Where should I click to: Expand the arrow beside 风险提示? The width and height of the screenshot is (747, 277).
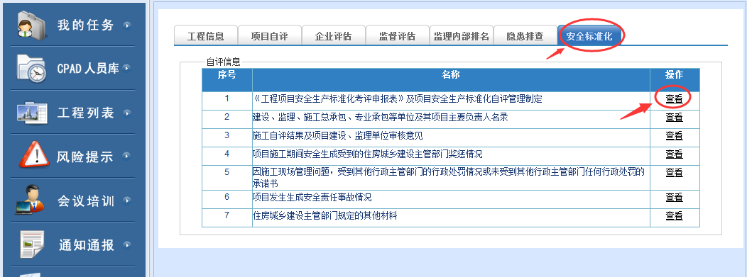pos(126,156)
